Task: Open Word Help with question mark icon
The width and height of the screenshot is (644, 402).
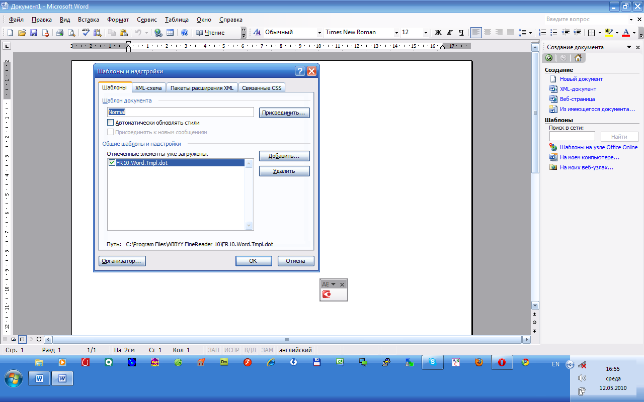Action: pos(185,33)
